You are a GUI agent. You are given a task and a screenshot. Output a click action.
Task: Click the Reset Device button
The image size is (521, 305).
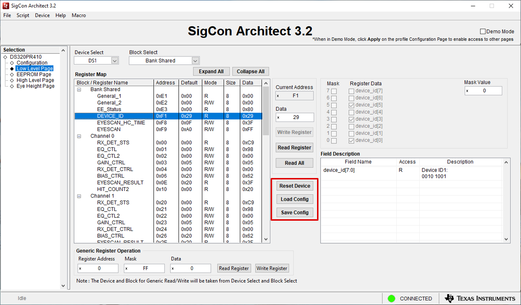295,186
